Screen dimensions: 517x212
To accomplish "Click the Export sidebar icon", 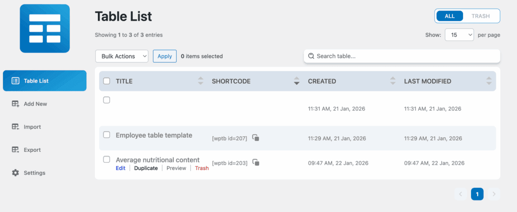I will pyautogui.click(x=16, y=150).
